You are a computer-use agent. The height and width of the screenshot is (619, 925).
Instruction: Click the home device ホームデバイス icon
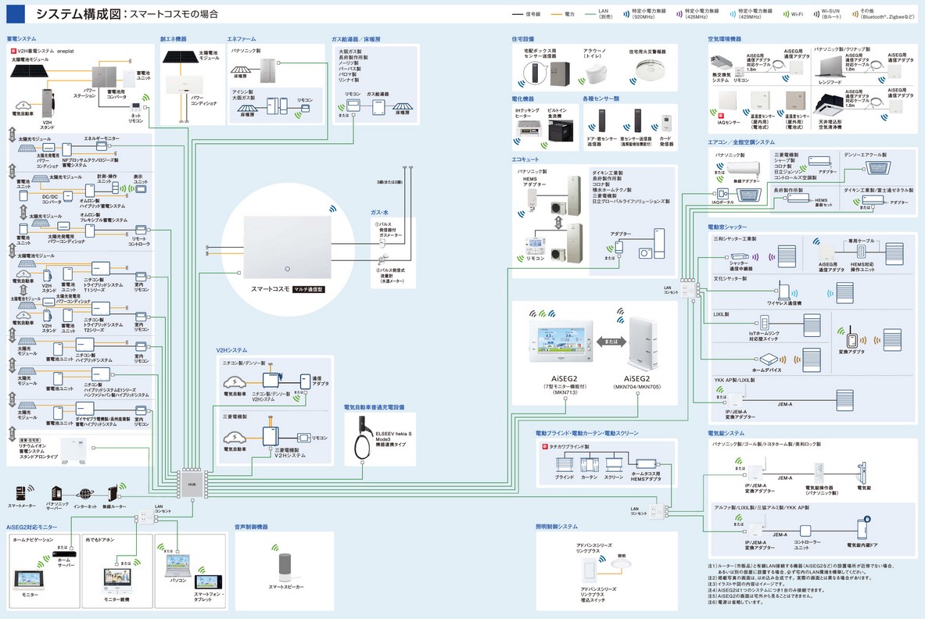[x=769, y=359]
